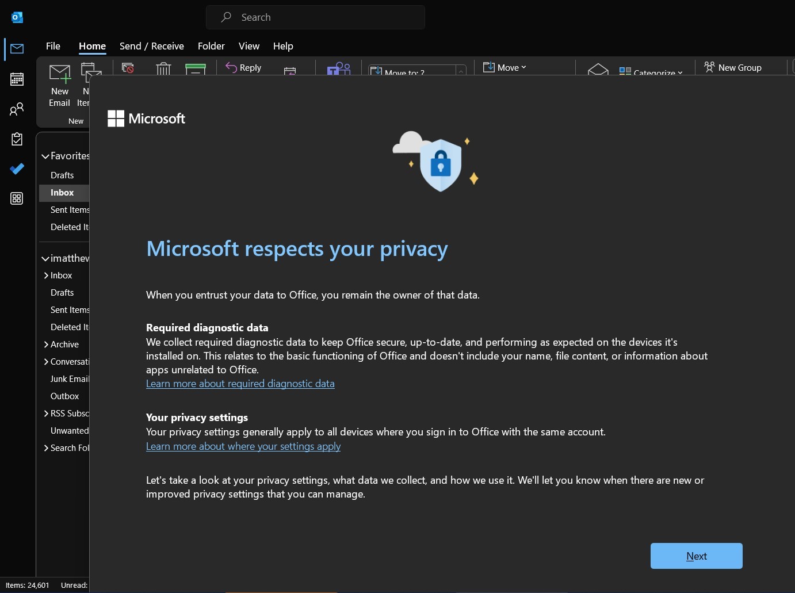Screen dimensions: 795x593
Task: Open the View ribbon tab
Action: (x=249, y=46)
